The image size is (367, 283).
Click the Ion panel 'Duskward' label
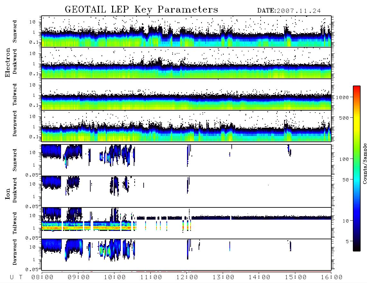click(15, 190)
